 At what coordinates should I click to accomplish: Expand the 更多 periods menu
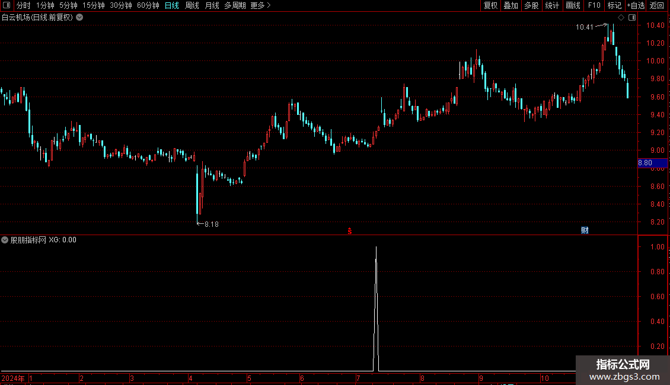(261, 5)
